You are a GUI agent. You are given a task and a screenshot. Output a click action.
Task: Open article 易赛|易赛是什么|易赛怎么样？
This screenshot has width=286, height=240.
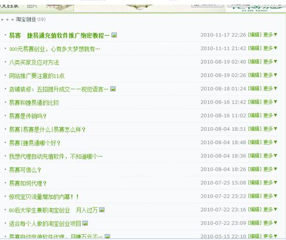tap(48, 130)
